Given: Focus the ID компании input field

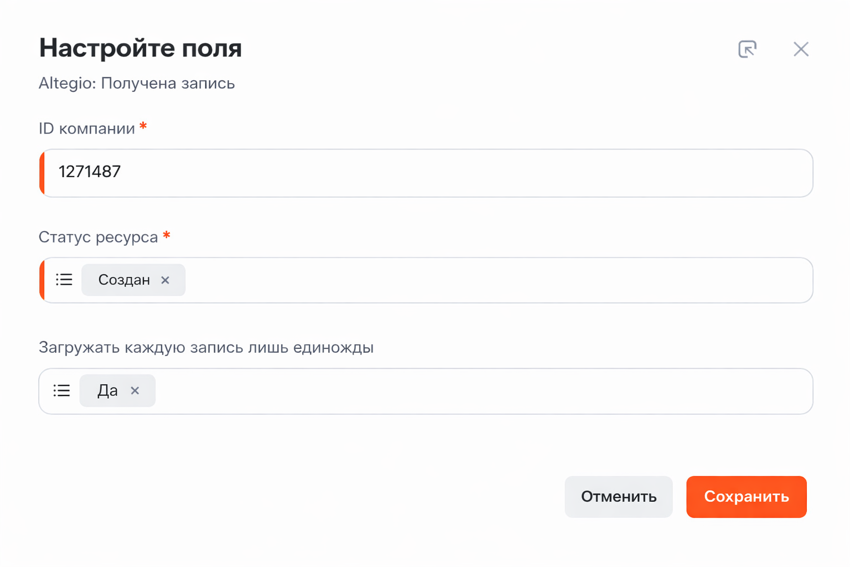Looking at the screenshot, I should coord(426,173).
